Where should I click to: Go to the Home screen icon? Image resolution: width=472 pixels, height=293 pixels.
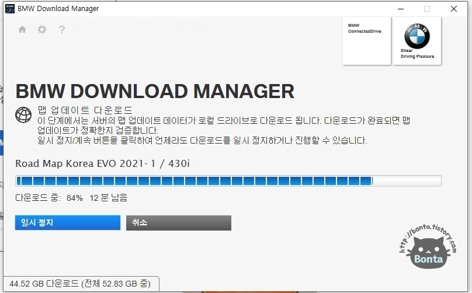(22, 30)
